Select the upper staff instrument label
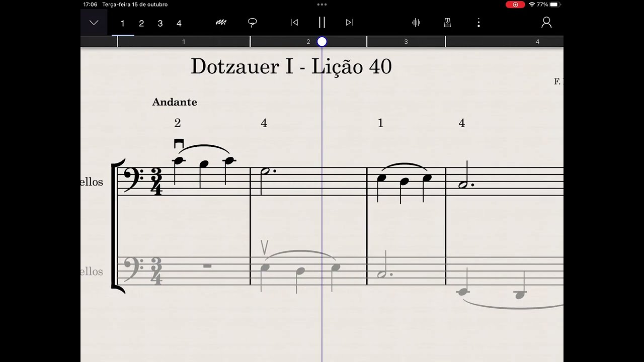The image size is (644, 362). point(92,182)
